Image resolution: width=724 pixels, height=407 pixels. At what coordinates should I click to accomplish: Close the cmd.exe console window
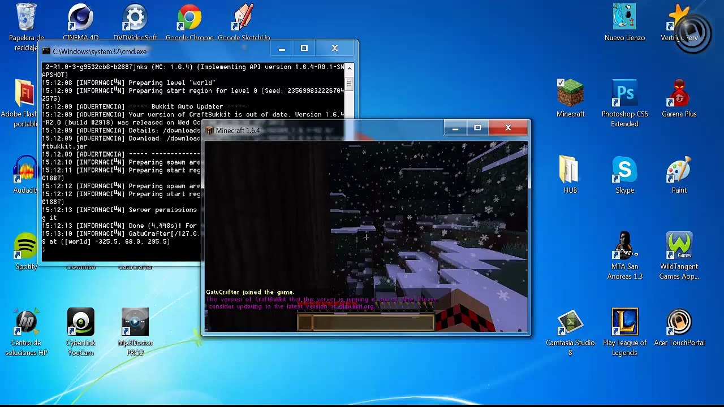[x=335, y=49]
